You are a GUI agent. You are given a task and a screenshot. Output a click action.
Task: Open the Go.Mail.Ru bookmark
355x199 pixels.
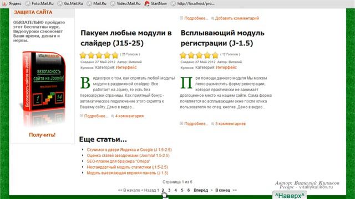70,3
